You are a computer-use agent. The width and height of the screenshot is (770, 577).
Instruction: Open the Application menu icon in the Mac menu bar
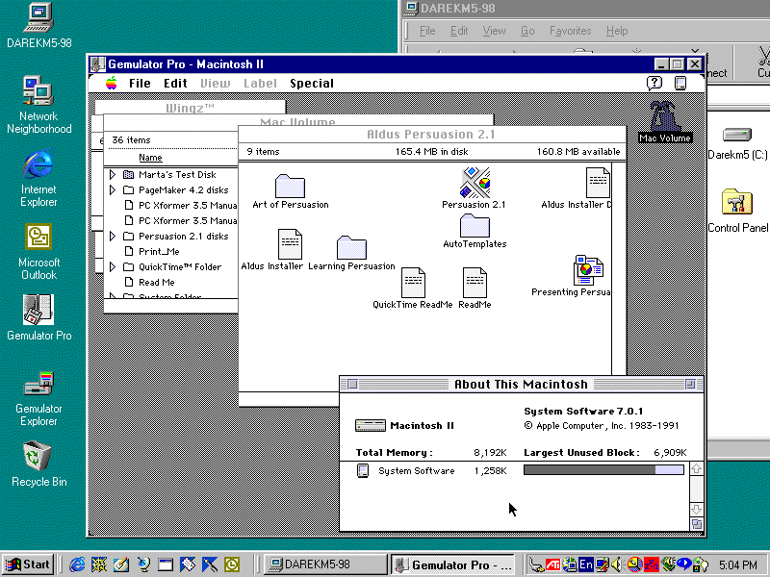[680, 83]
